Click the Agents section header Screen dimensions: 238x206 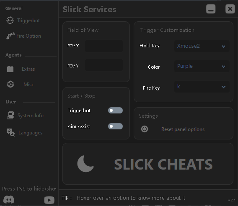[x=13, y=55]
